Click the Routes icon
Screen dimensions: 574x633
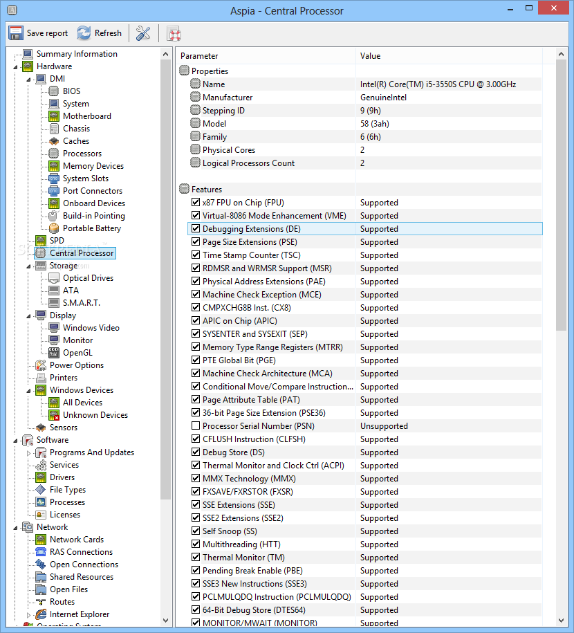(41, 602)
